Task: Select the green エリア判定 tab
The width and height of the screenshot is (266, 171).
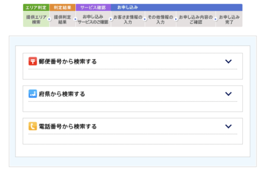Action: pyautogui.click(x=36, y=8)
